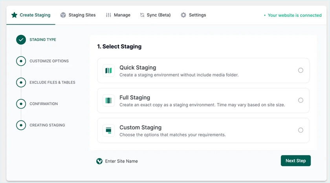Select the Quick Staging radio button
Viewport: 330px width, 183px height.
(301, 70)
